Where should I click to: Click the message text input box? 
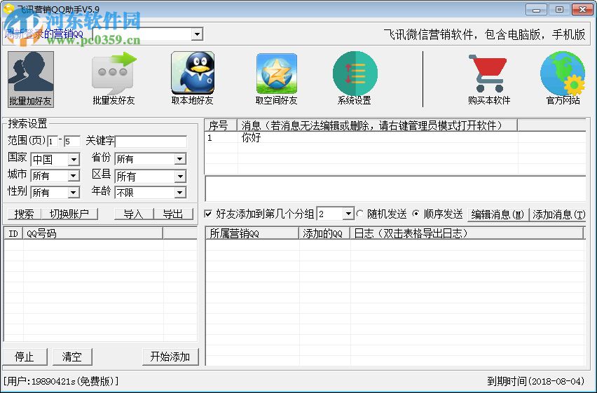(395, 188)
